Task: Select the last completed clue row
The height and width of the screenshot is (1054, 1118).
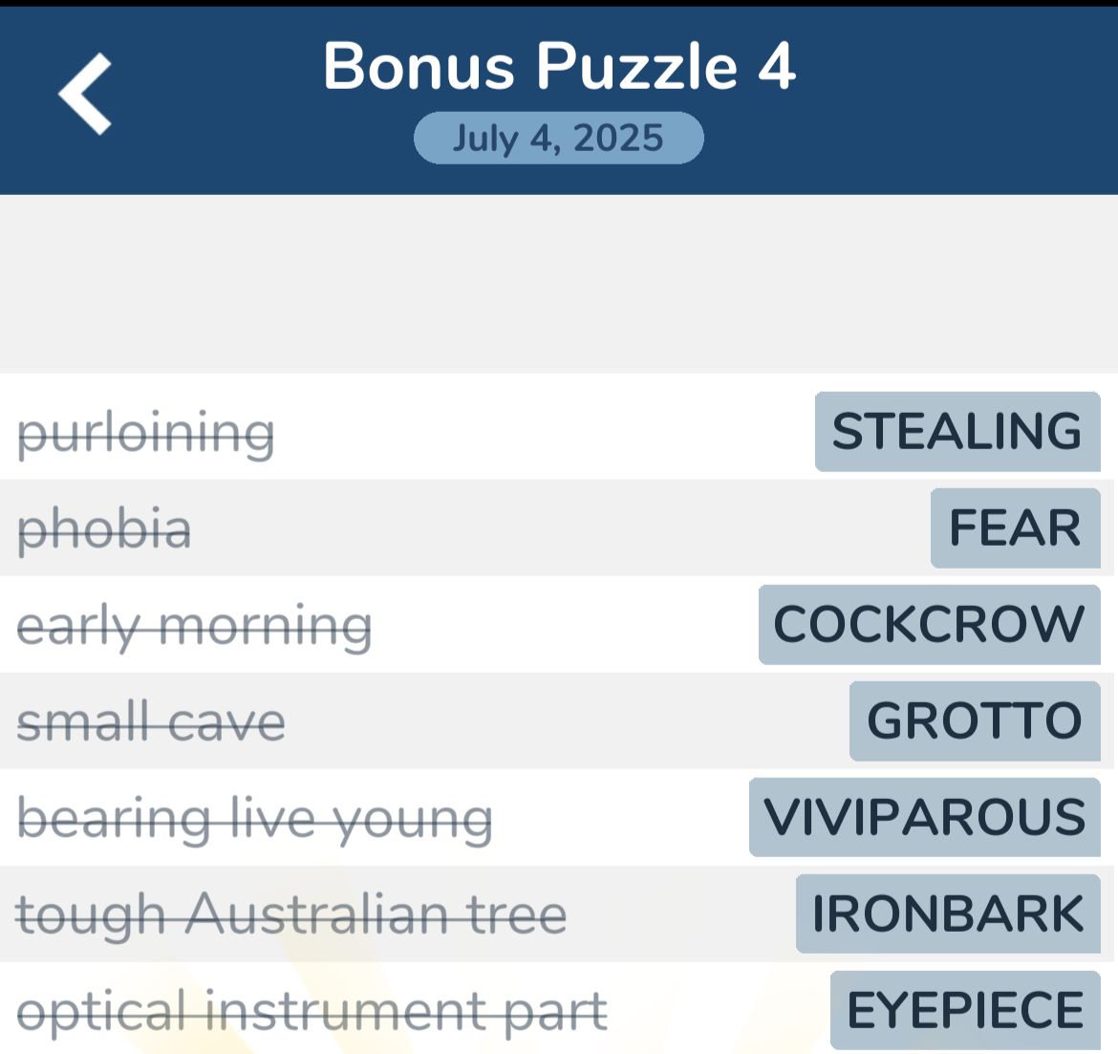Action: 559,1008
